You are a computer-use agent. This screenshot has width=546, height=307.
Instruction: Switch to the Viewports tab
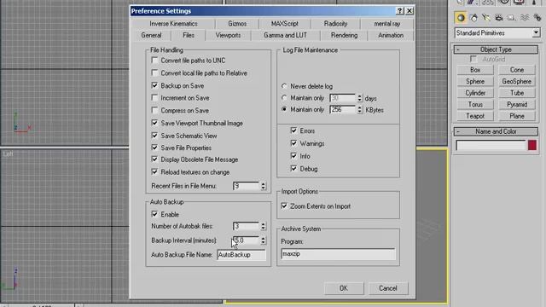coord(228,35)
